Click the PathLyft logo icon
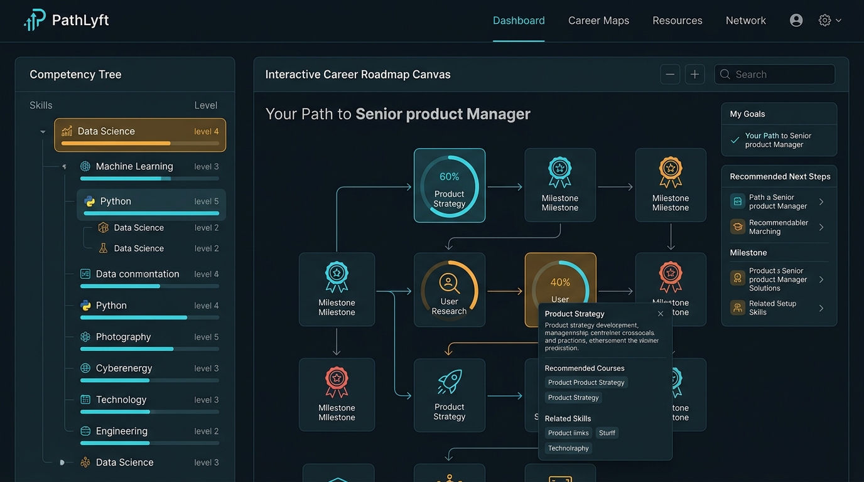The width and height of the screenshot is (864, 482). pyautogui.click(x=35, y=20)
